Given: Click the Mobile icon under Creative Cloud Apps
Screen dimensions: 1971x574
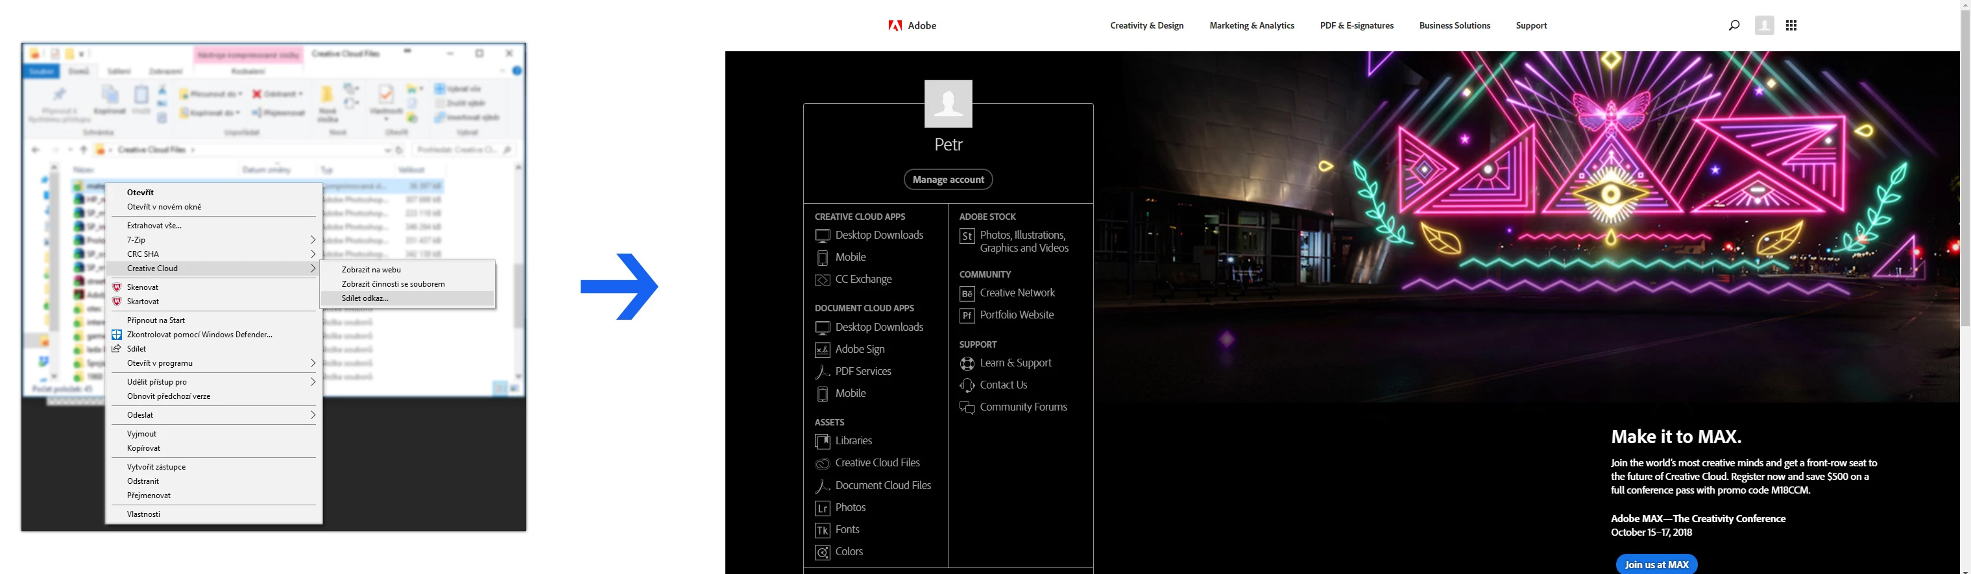Looking at the screenshot, I should (x=823, y=258).
